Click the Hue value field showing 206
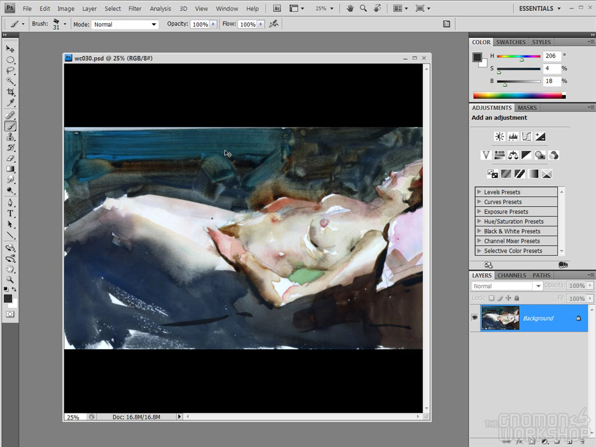Image resolution: width=596 pixels, height=447 pixels. coord(551,56)
